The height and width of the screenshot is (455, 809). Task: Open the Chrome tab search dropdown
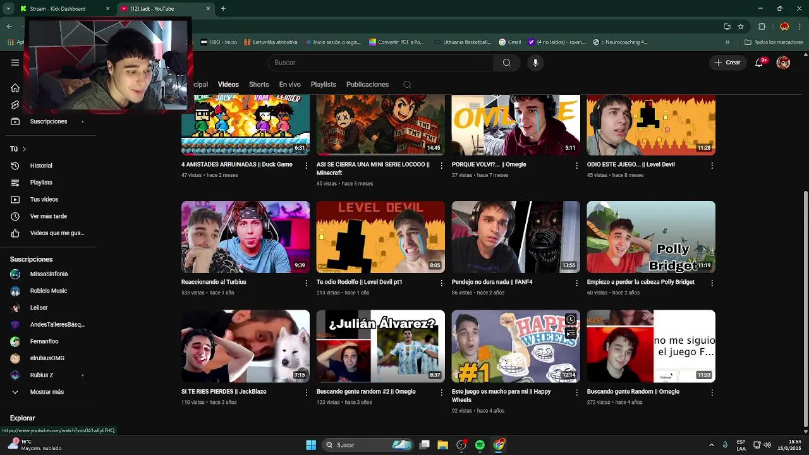point(8,9)
